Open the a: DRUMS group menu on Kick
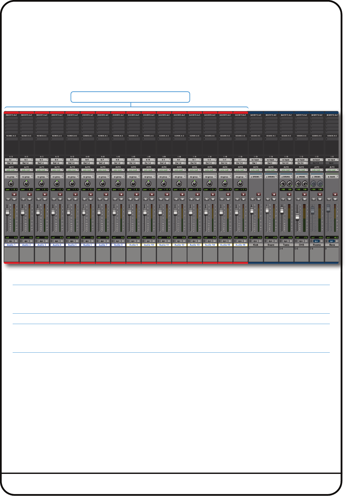 (x=255, y=177)
